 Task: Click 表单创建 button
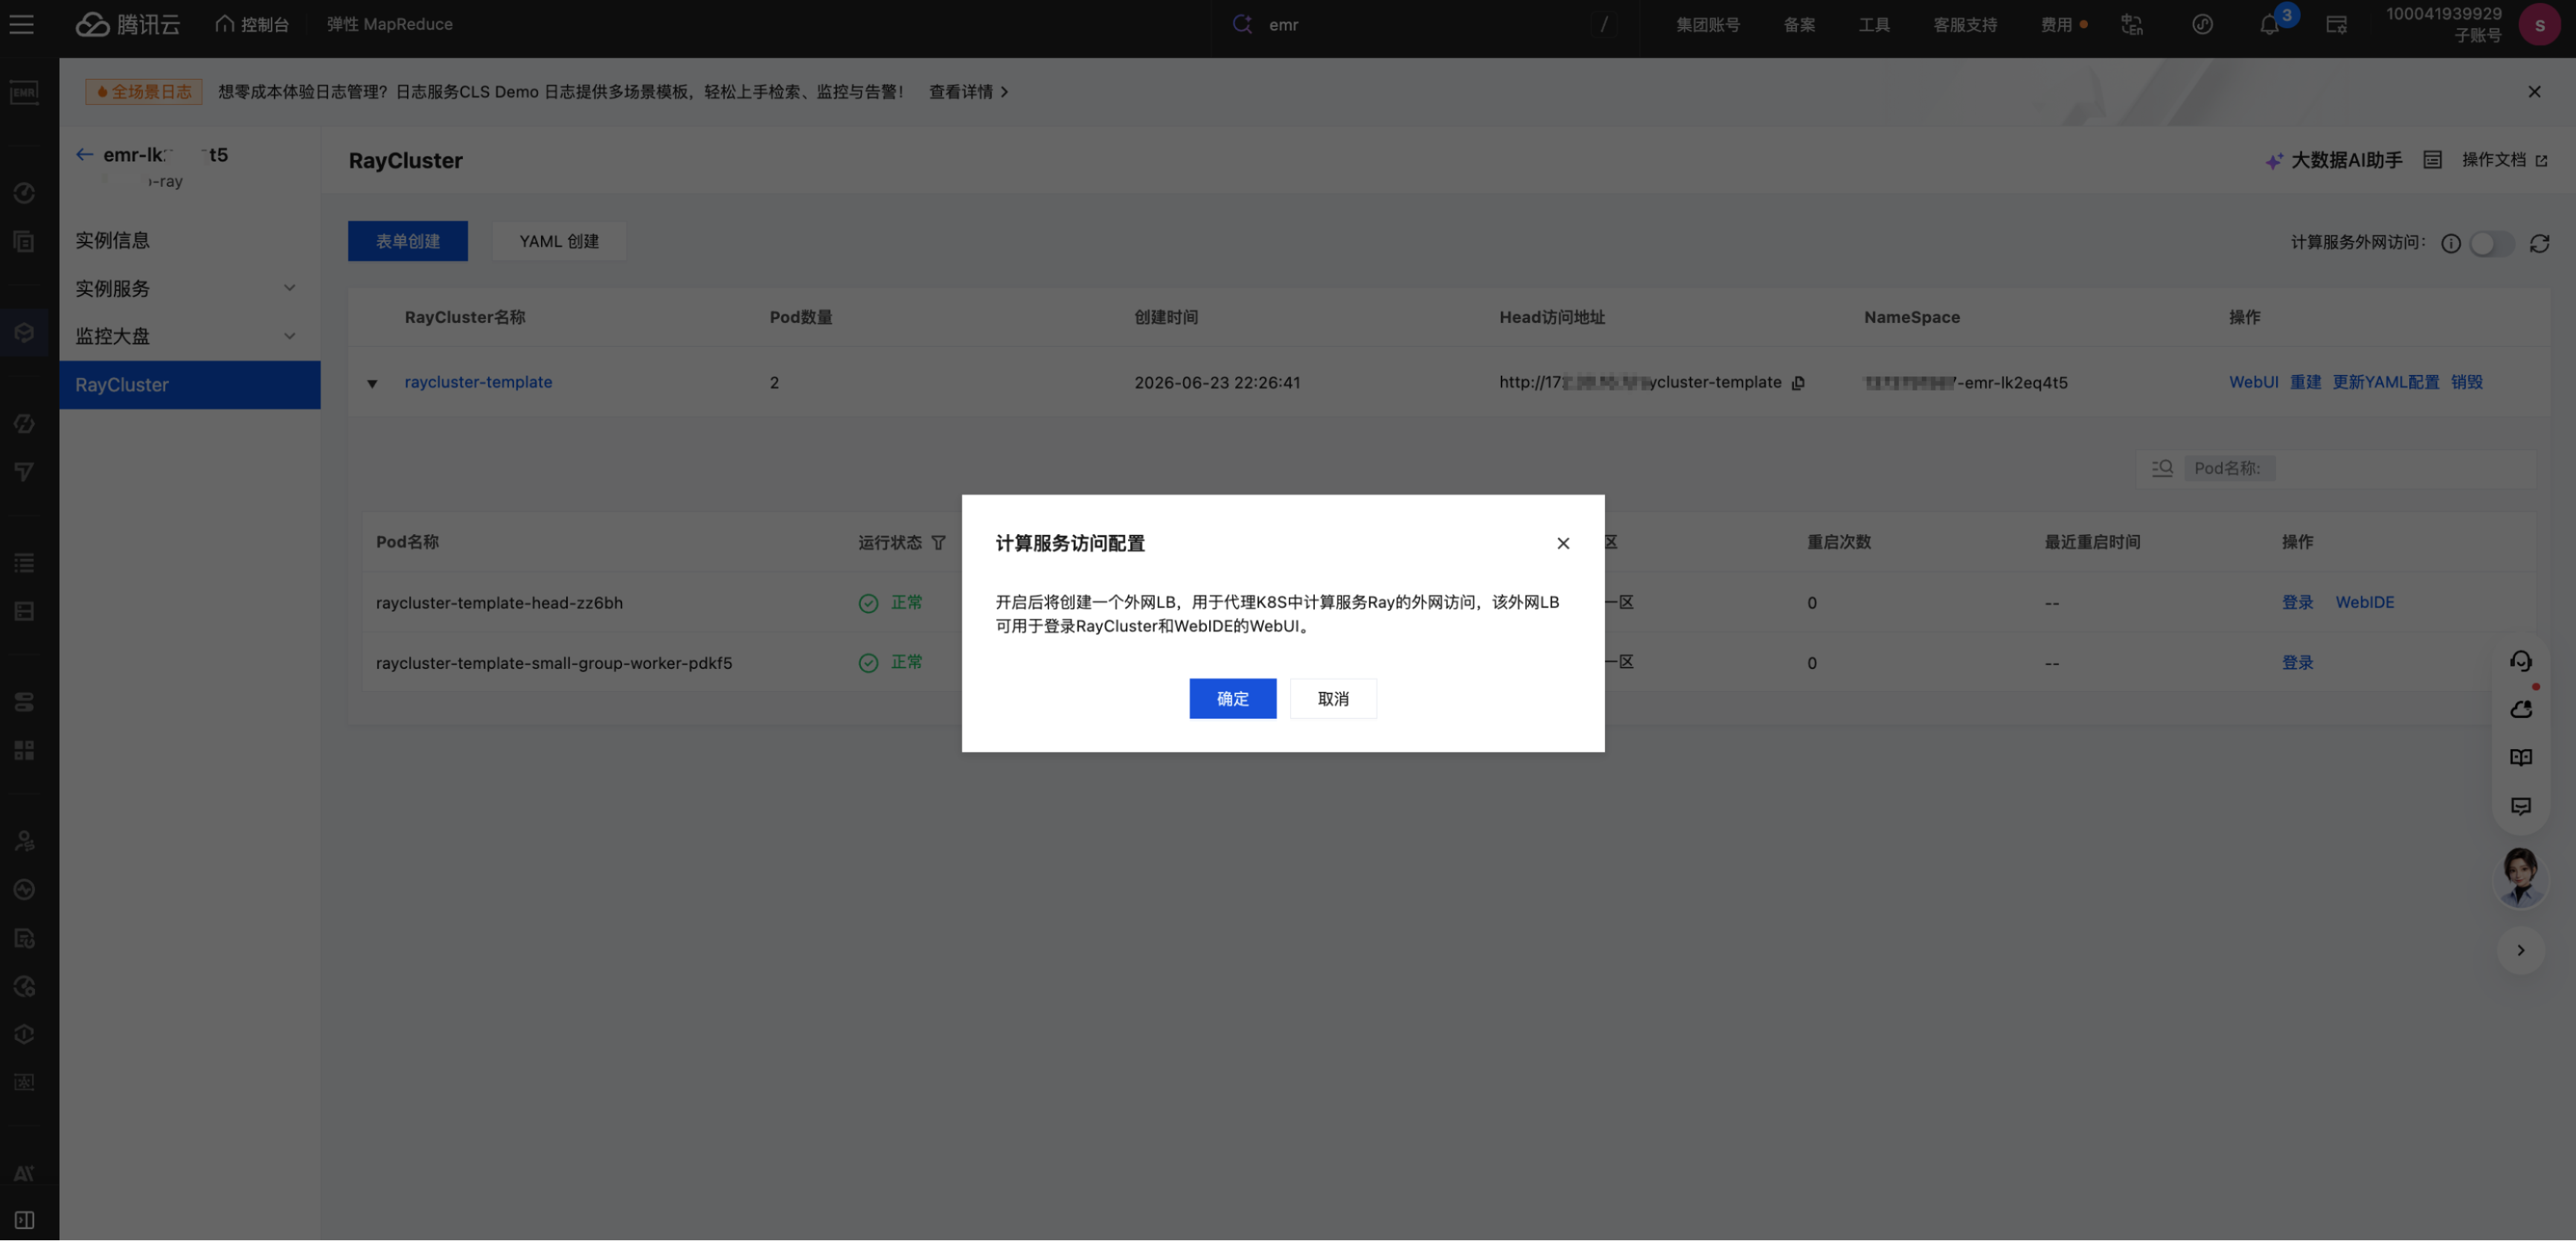click(x=408, y=241)
